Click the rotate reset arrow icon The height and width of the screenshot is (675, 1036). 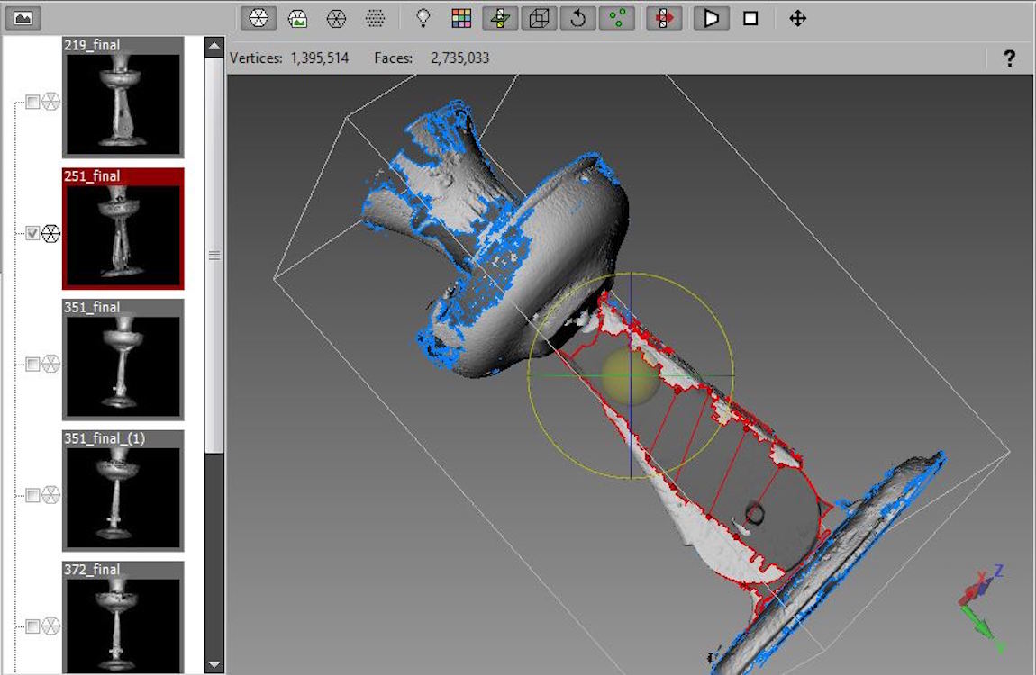[577, 18]
